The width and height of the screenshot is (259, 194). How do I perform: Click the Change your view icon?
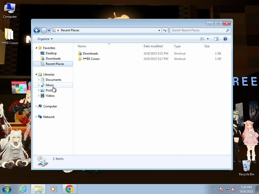(x=202, y=39)
